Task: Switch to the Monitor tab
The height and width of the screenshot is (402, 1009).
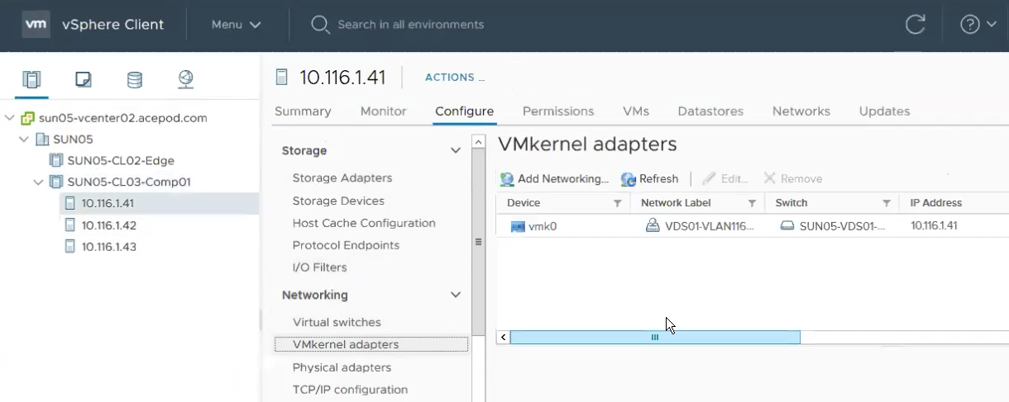Action: (384, 111)
